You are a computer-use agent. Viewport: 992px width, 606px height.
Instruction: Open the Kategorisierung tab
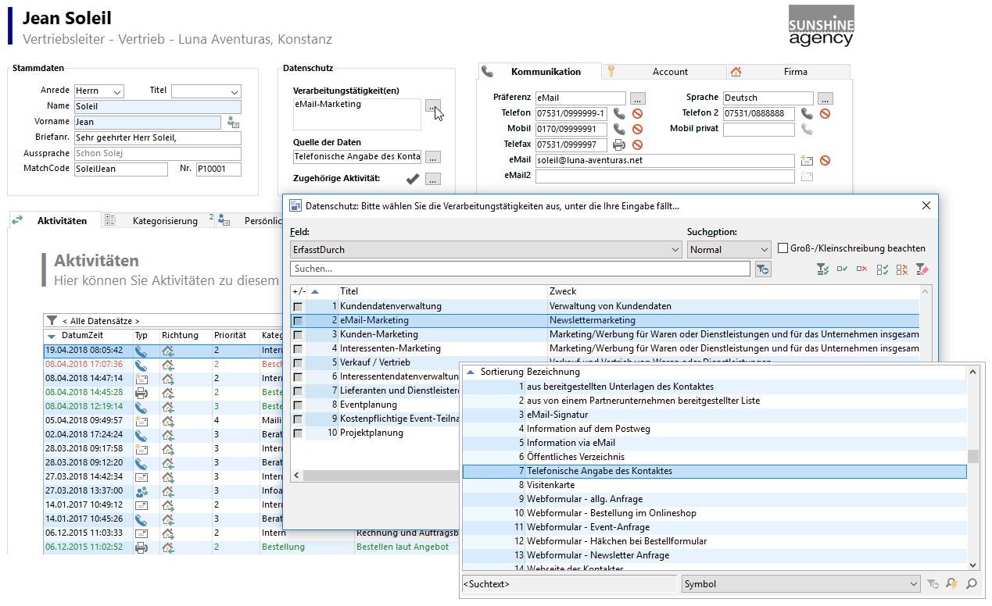(164, 221)
